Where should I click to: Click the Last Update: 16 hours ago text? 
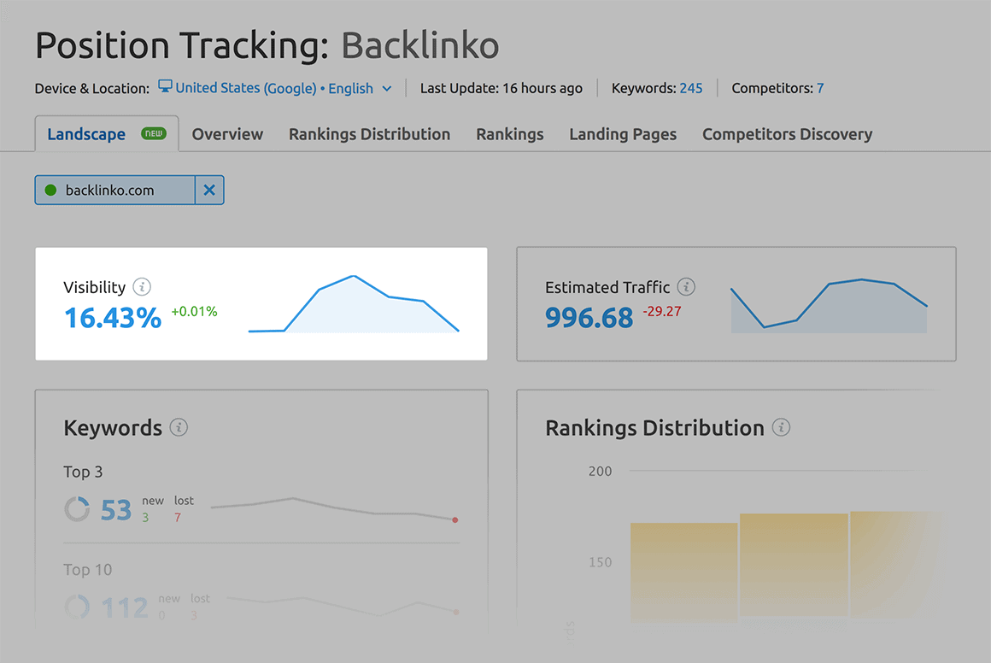pyautogui.click(x=501, y=88)
